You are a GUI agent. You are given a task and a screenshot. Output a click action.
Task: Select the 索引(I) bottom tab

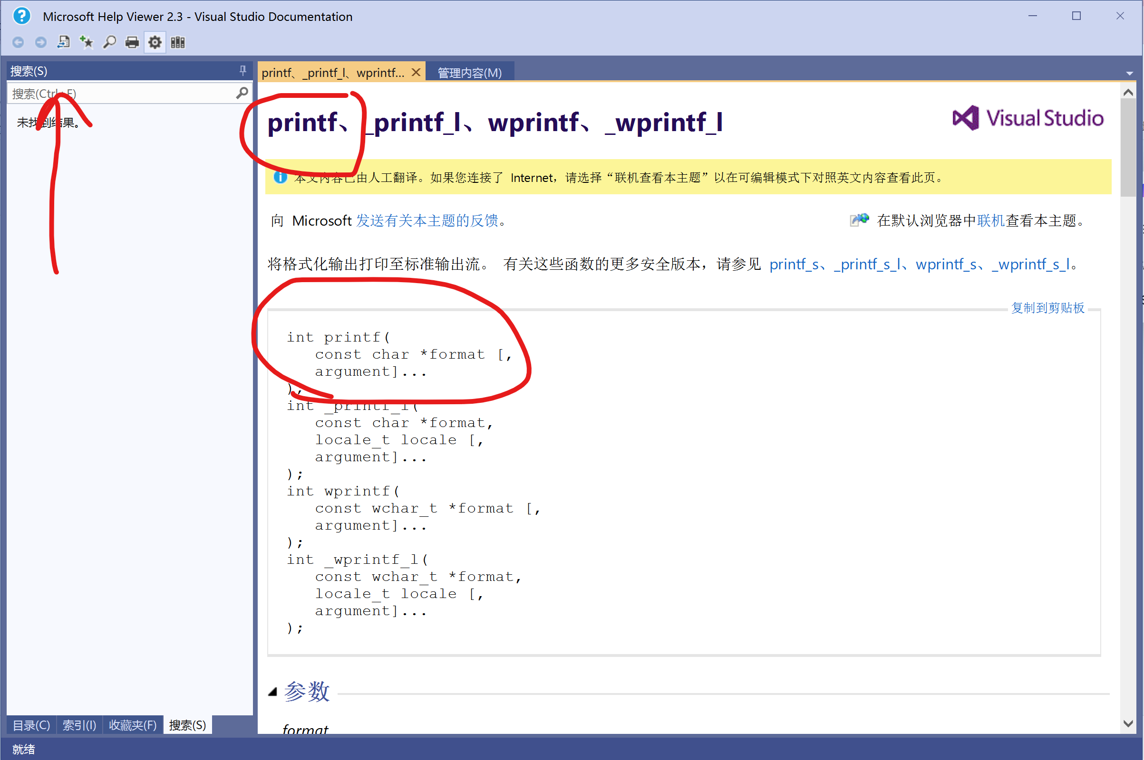[79, 725]
